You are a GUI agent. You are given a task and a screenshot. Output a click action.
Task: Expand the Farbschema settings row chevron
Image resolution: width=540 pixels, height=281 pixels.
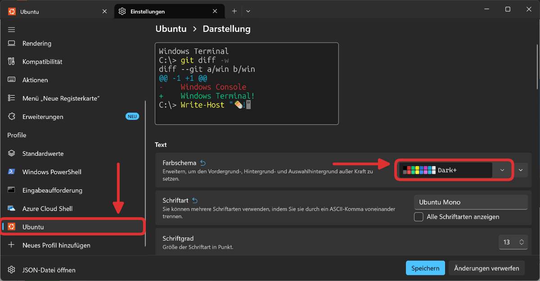click(x=521, y=170)
